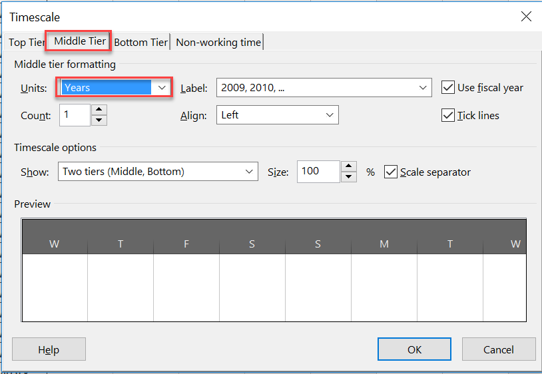Viewport: 542px width, 374px height.
Task: Open the Label format dropdown
Action: pos(423,88)
